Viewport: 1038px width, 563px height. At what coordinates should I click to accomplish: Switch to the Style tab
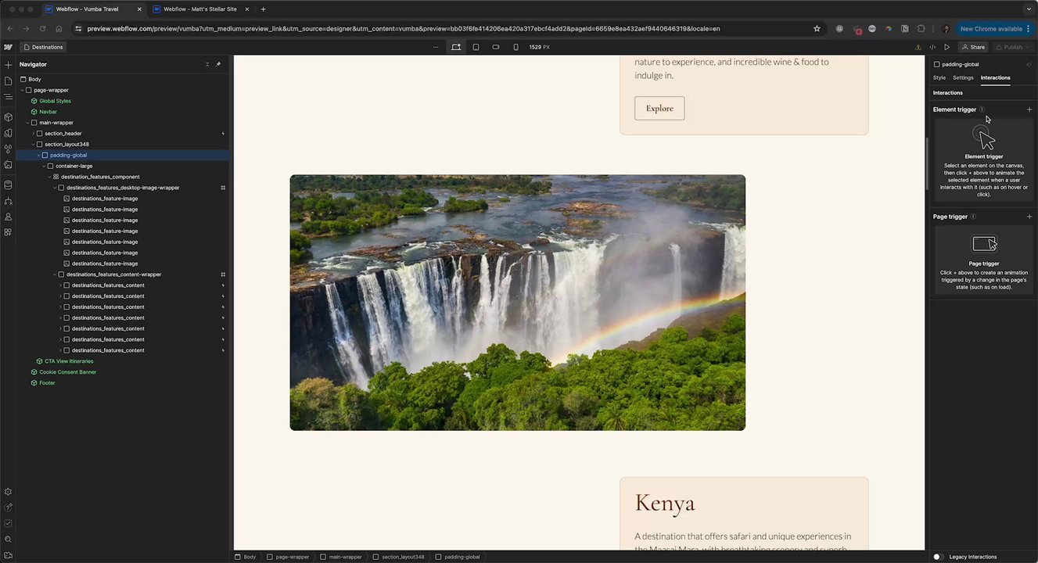(939, 77)
